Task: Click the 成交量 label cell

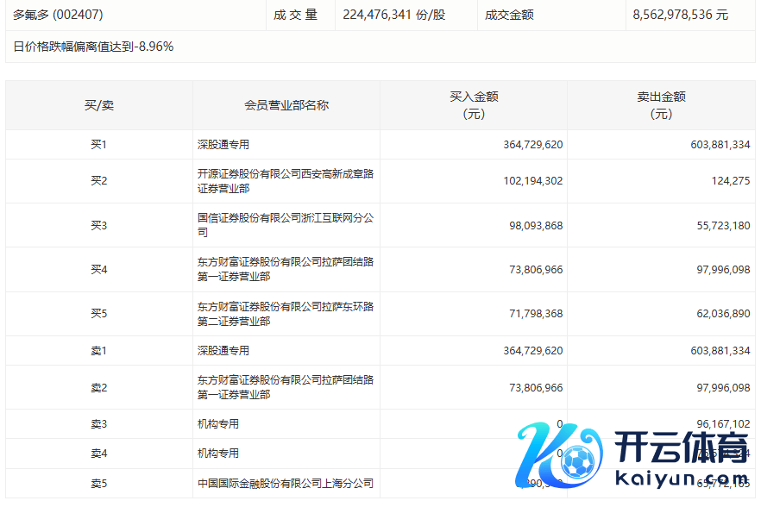Action: pos(296,15)
